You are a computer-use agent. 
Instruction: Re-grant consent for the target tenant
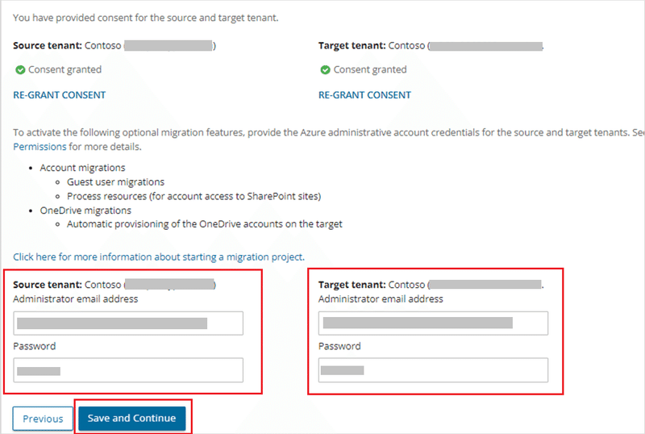click(364, 95)
